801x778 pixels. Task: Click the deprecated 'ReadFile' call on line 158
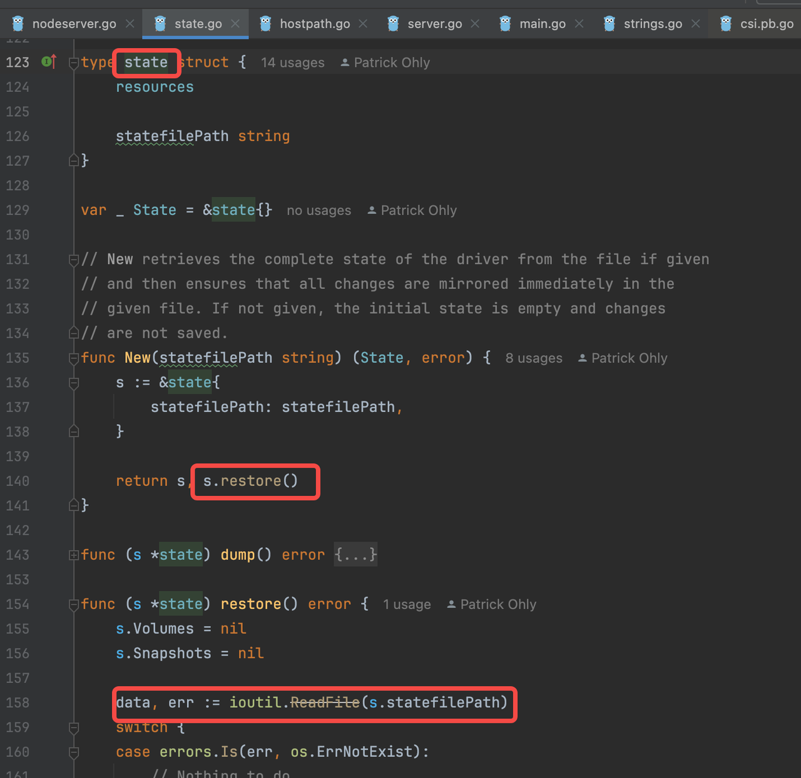325,703
